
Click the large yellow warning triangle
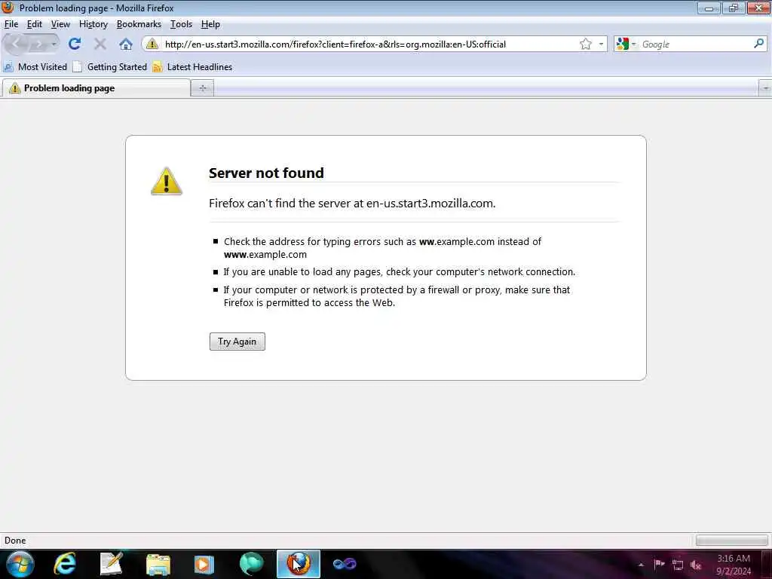click(x=167, y=181)
